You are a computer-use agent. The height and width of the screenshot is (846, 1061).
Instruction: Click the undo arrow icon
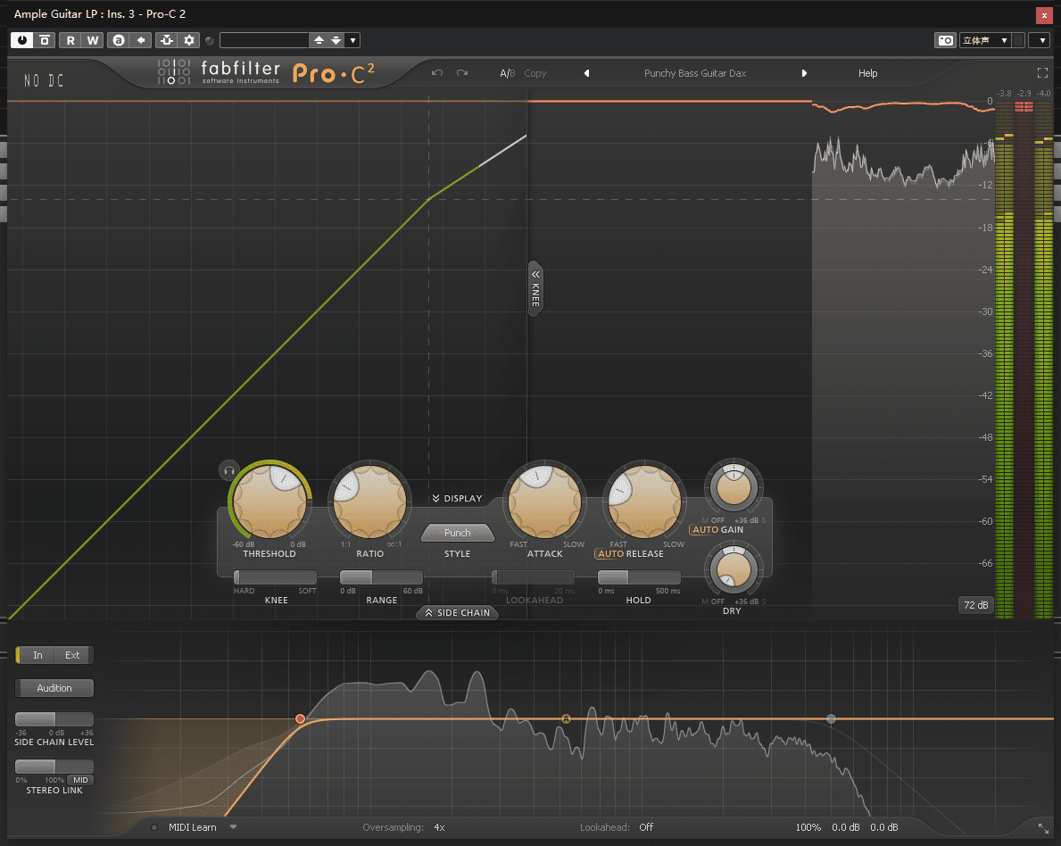(437, 73)
